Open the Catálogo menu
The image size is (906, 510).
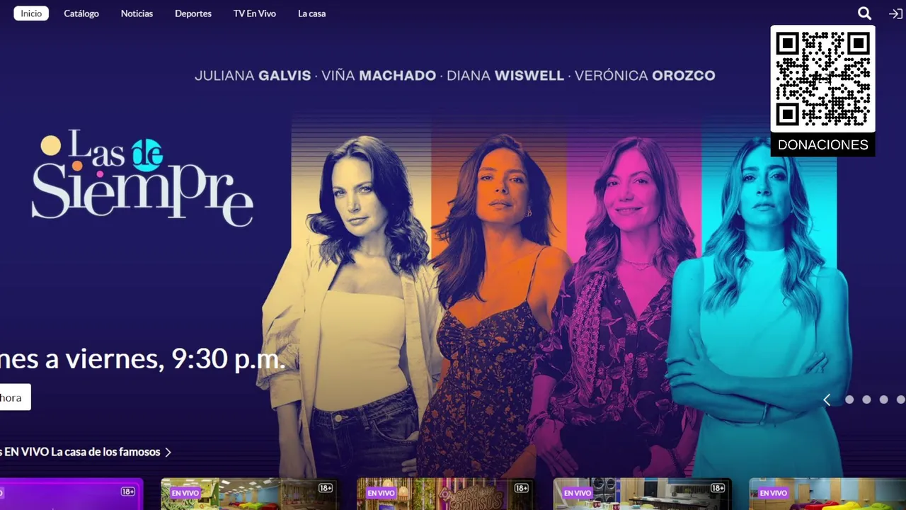pyautogui.click(x=81, y=13)
